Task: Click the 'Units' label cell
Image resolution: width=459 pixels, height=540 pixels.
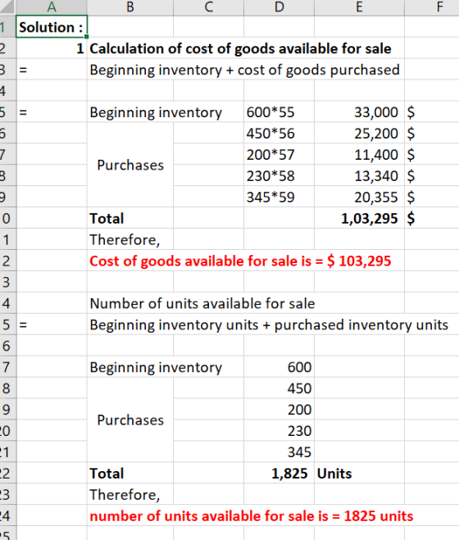Action: pos(359,474)
